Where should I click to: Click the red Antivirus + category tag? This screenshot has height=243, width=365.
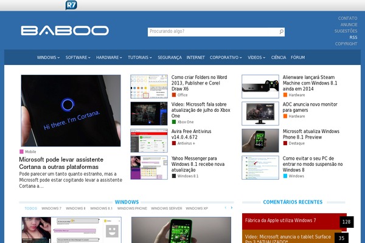(184, 143)
